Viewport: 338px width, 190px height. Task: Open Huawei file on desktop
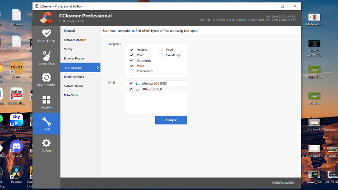16,17
